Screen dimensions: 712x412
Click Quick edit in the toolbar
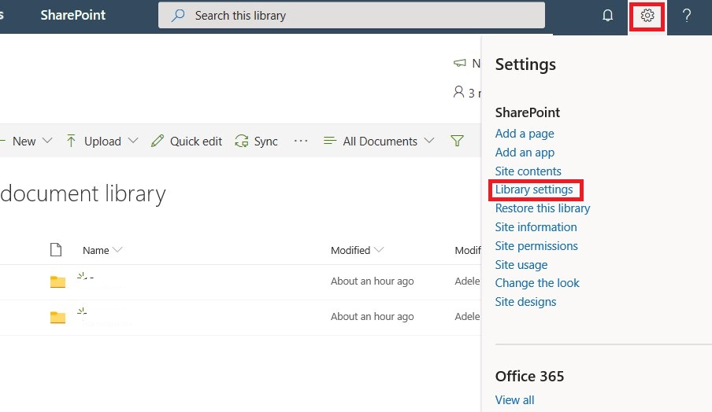coord(196,142)
